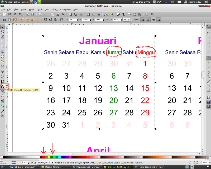Image resolution: width=211 pixels, height=169 pixels.
Task: Lock the width-height ratio padlock
Action: pyautogui.click(x=107, y=20)
